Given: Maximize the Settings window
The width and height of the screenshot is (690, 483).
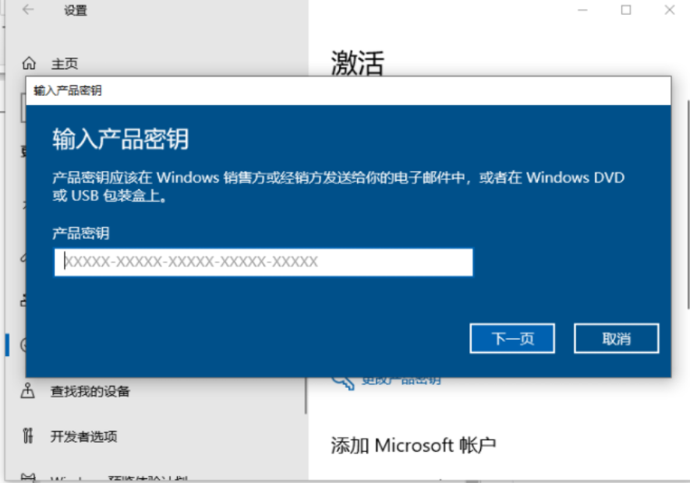Looking at the screenshot, I should (x=626, y=9).
